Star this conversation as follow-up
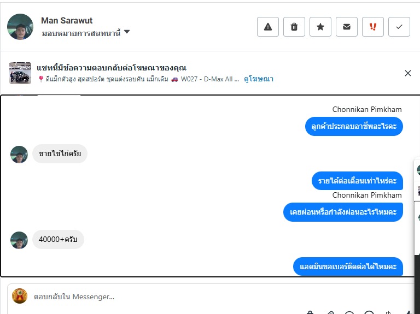The height and width of the screenshot is (314, 420). coord(320,27)
